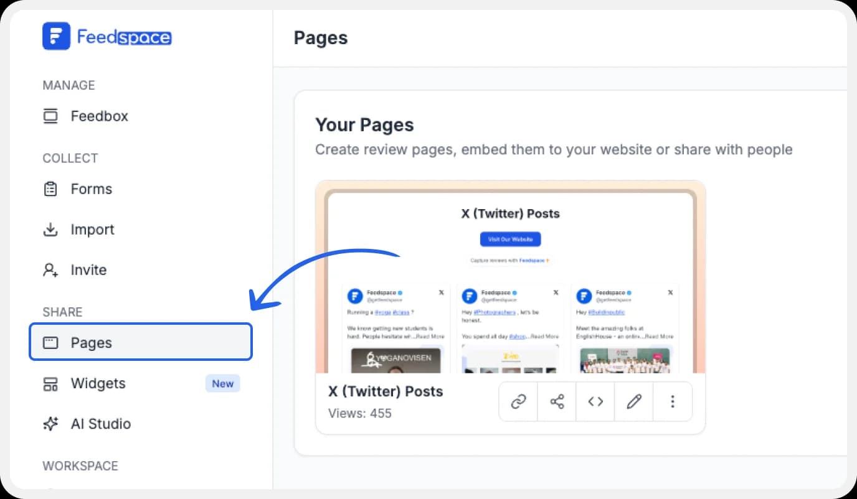Open Widgets from the sidebar
This screenshot has width=857, height=499.
[98, 383]
